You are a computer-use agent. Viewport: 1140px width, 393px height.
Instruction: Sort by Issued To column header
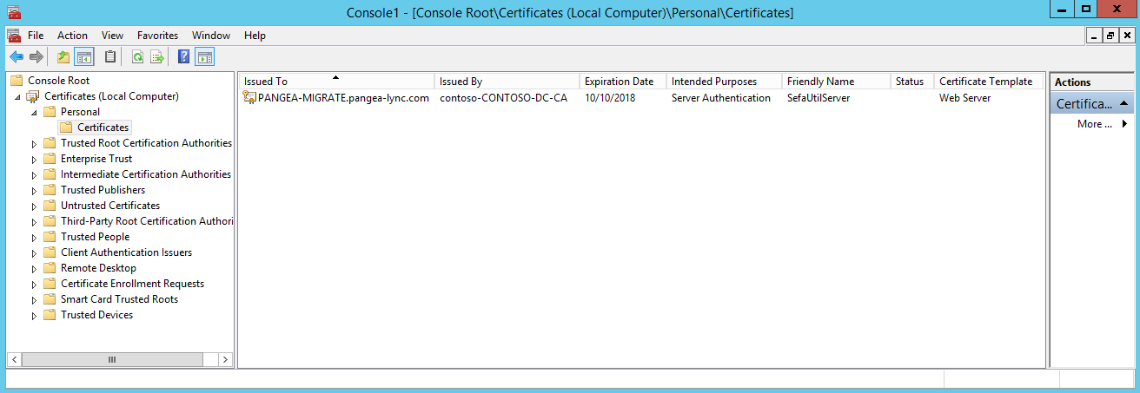pos(336,82)
